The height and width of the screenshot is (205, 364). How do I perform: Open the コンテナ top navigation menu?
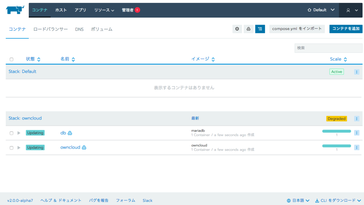pos(40,10)
